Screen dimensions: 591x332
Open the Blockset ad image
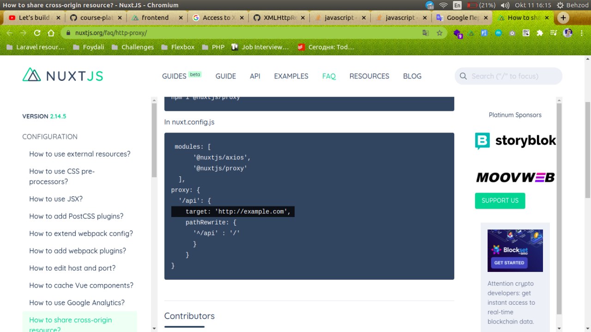pos(515,251)
